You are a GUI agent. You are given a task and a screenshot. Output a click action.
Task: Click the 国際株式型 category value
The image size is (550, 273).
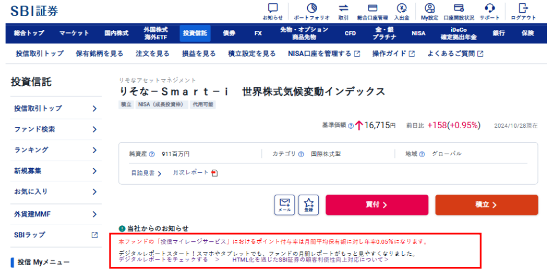click(326, 154)
